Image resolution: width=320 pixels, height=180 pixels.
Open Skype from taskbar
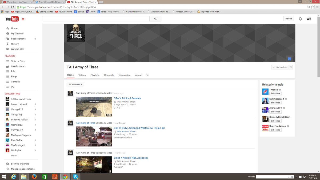tap(75, 177)
